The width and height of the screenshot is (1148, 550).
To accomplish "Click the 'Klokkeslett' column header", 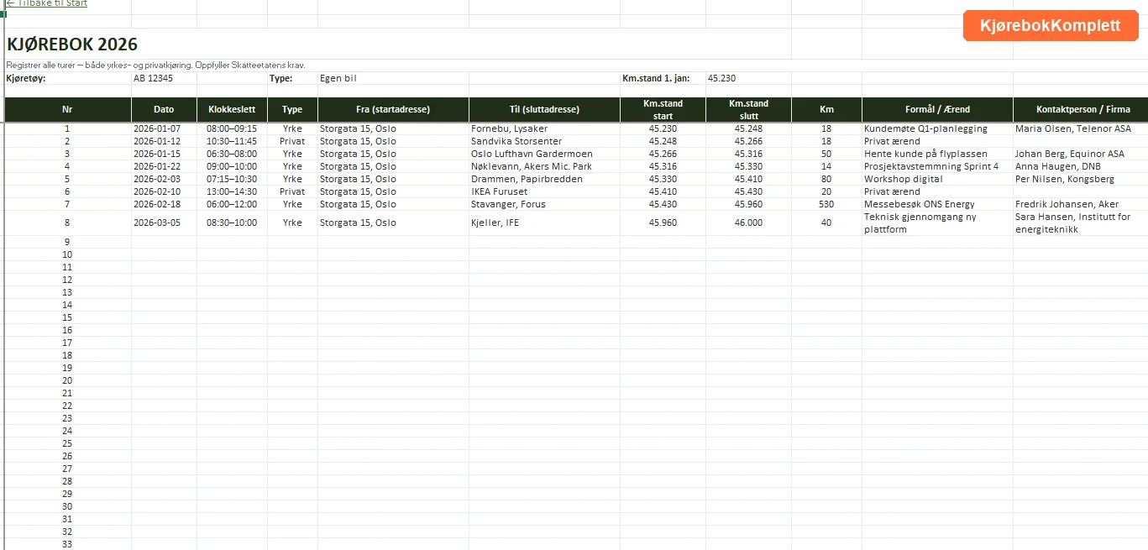I will tap(232, 109).
